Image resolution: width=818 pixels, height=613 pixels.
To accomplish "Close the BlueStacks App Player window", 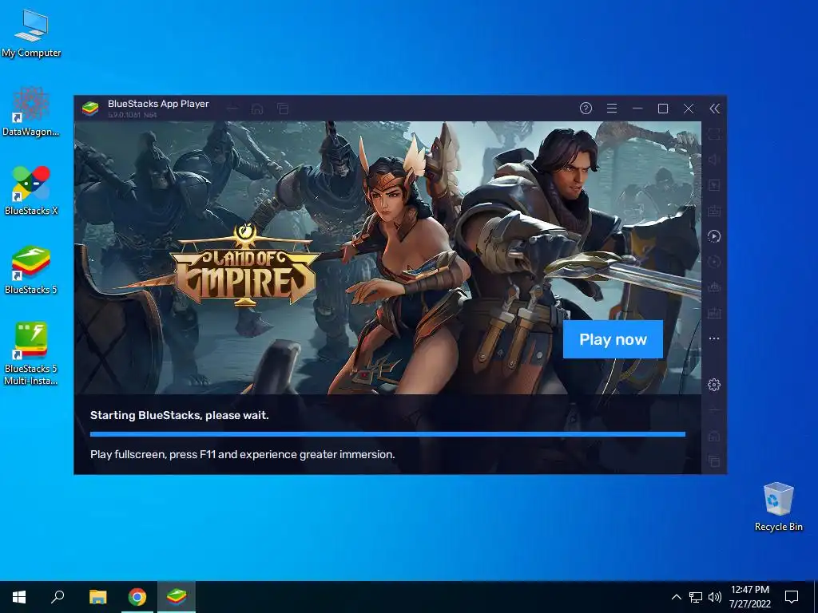I will point(689,109).
